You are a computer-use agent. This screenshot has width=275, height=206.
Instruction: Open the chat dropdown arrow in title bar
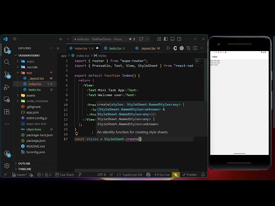click(x=147, y=39)
